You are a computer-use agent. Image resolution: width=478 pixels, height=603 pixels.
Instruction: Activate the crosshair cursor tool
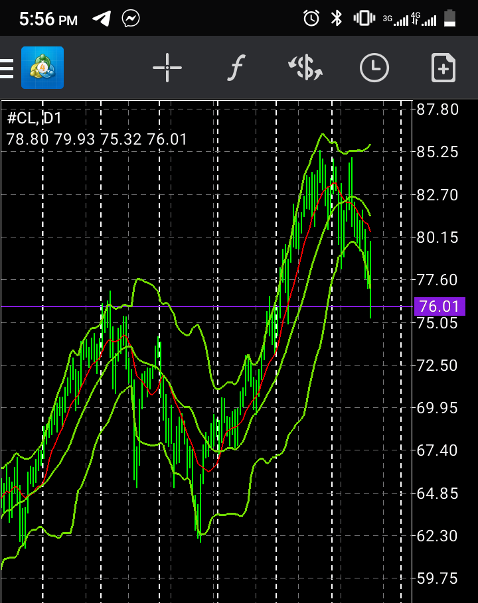pyautogui.click(x=167, y=68)
